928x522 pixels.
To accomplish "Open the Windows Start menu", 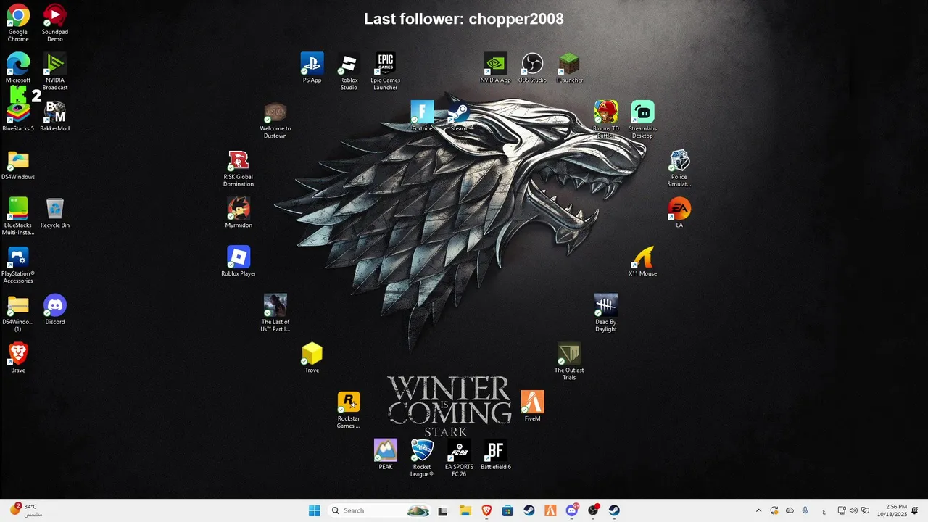I will click(314, 510).
